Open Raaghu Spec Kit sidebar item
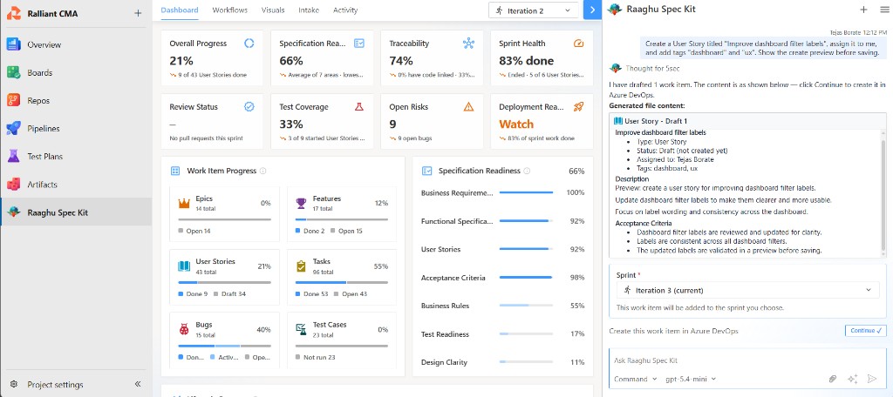Viewport: 893px width, 397px height. tap(77, 212)
